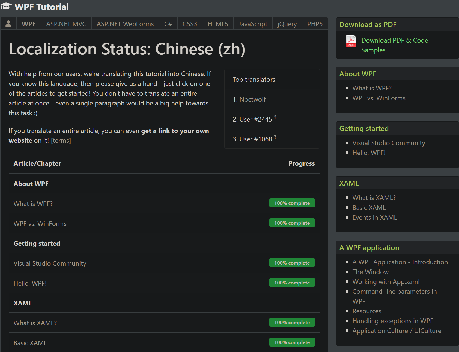Image resolution: width=459 pixels, height=352 pixels.
Task: Open 'Events in XAML' sidebar link
Action: (374, 217)
